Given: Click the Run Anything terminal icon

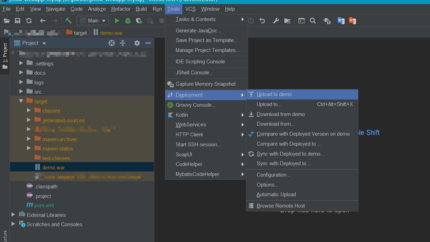Looking at the screenshot, I should (x=301, y=21).
